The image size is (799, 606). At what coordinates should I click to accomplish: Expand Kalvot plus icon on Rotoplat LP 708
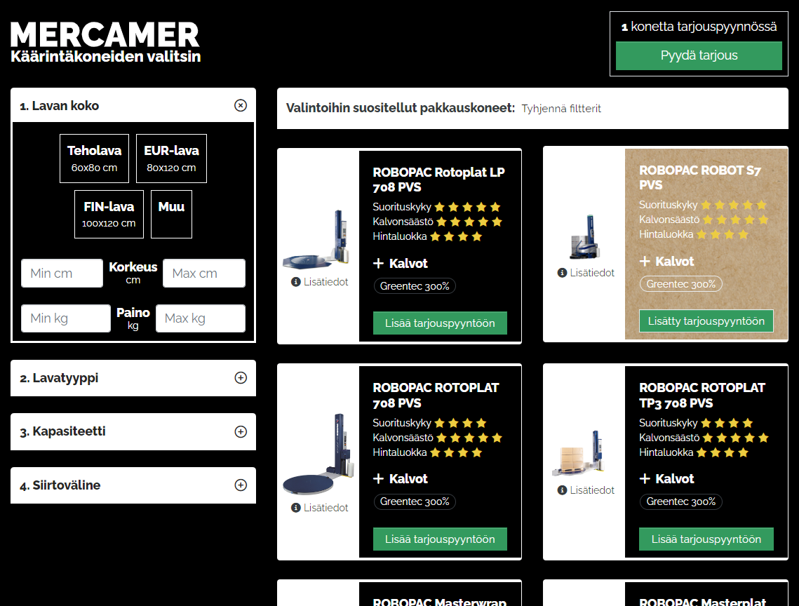pos(378,264)
